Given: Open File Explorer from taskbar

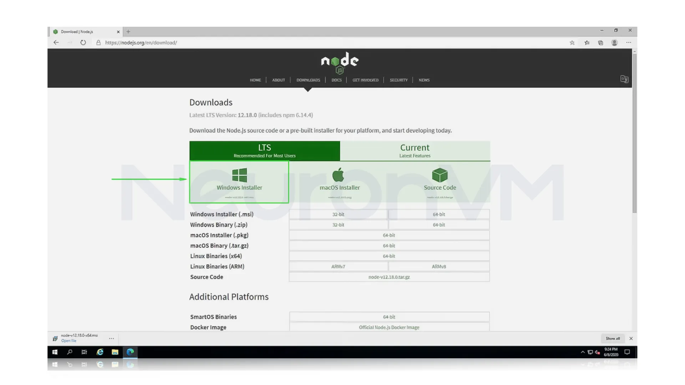Looking at the screenshot, I should [115, 352].
